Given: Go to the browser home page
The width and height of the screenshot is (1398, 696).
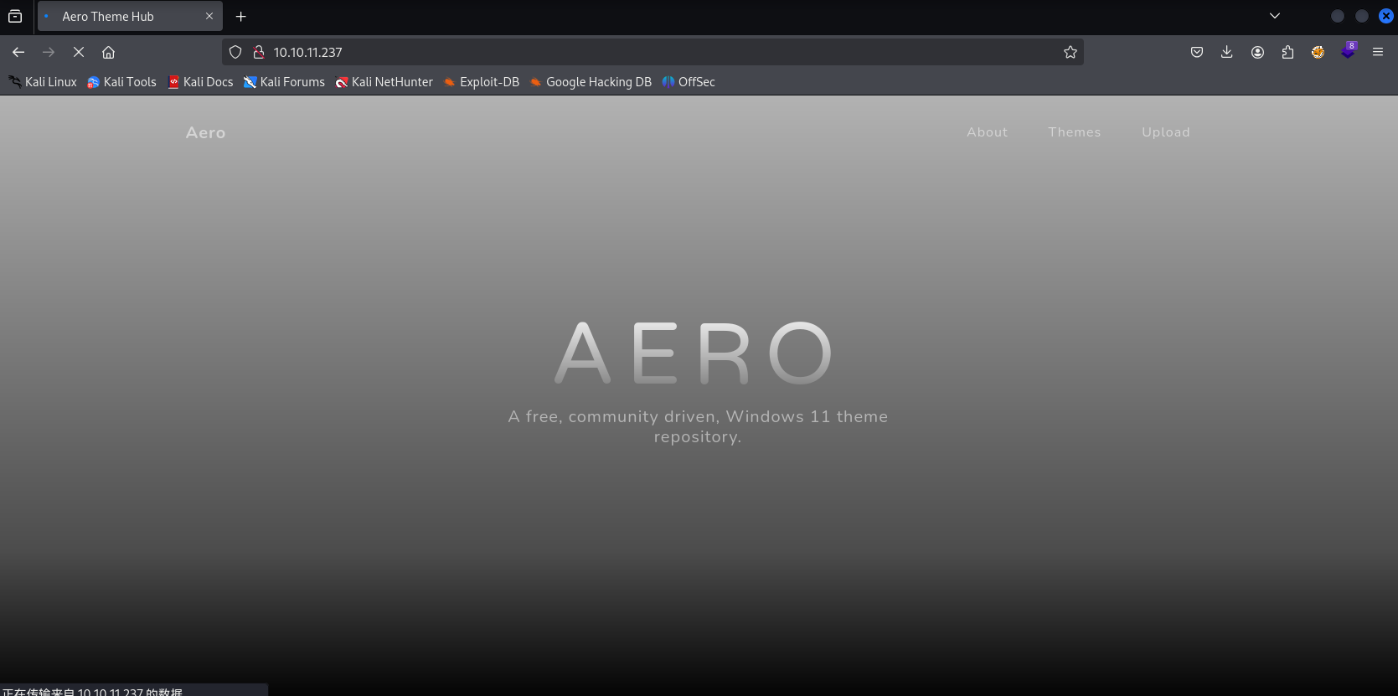Looking at the screenshot, I should click(108, 52).
